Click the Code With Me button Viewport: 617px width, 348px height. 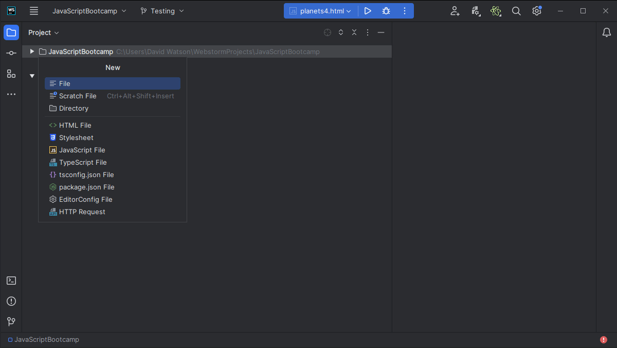point(455,11)
